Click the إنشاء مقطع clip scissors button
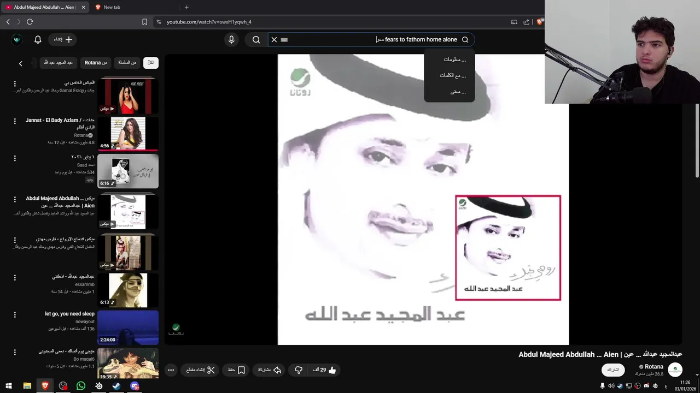Image resolution: width=700 pixels, height=393 pixels. pyautogui.click(x=201, y=370)
